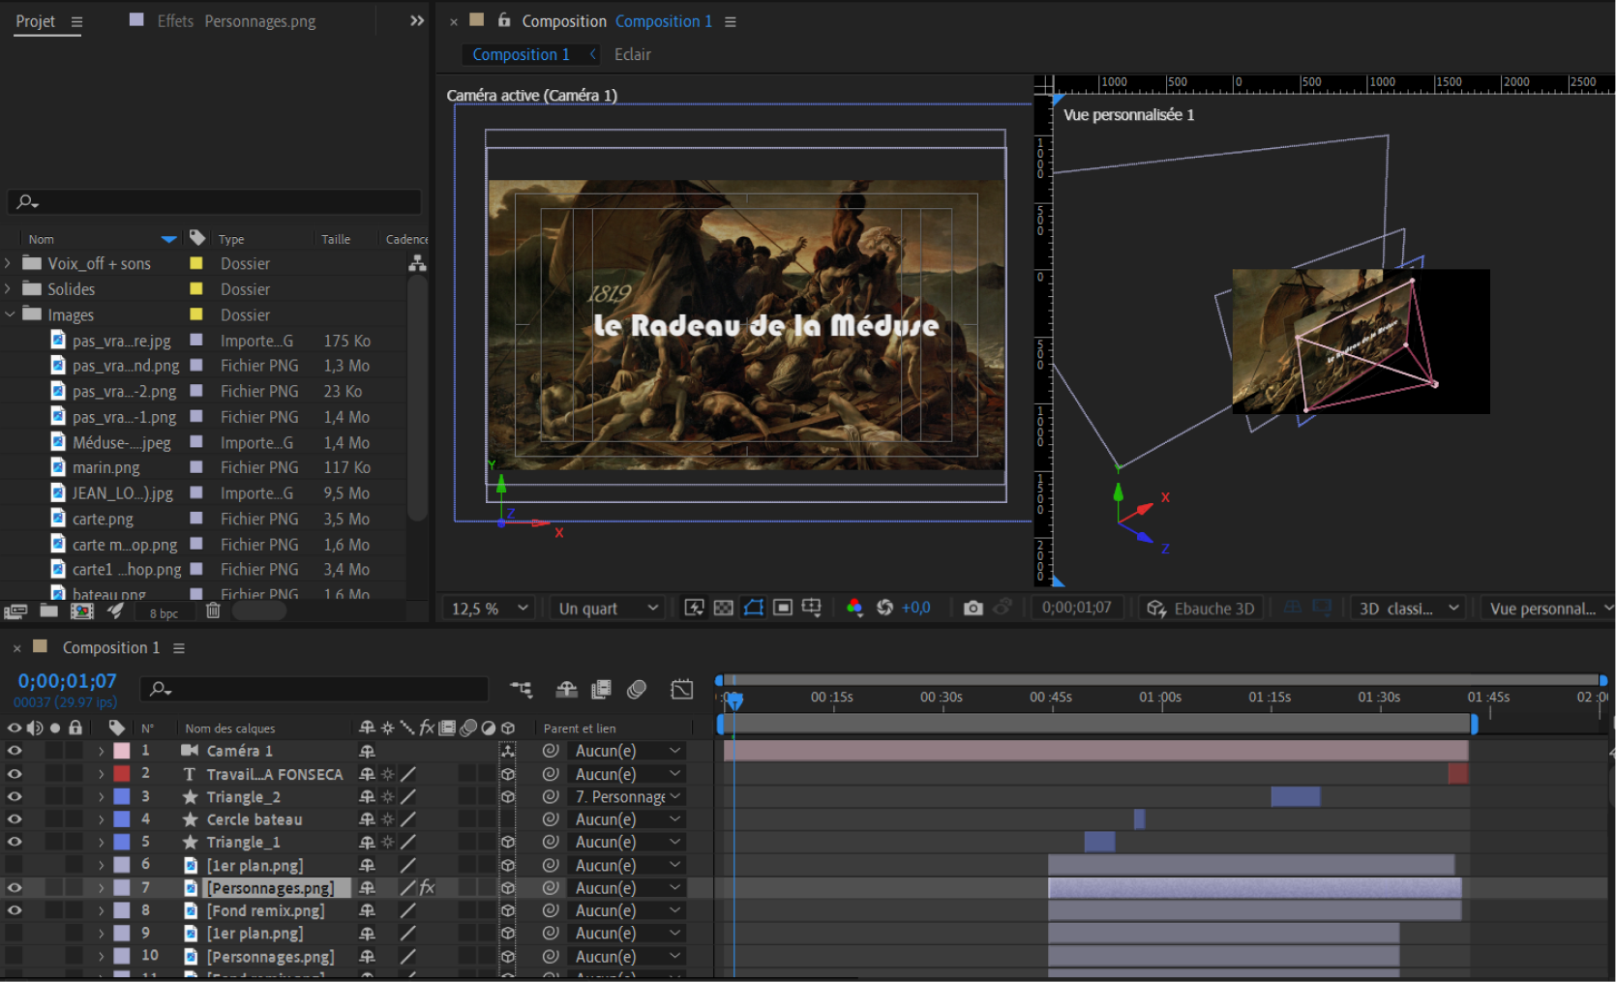The image size is (1616, 982).
Task: Click the interpret footage icon in Project panel
Action: tap(15, 611)
